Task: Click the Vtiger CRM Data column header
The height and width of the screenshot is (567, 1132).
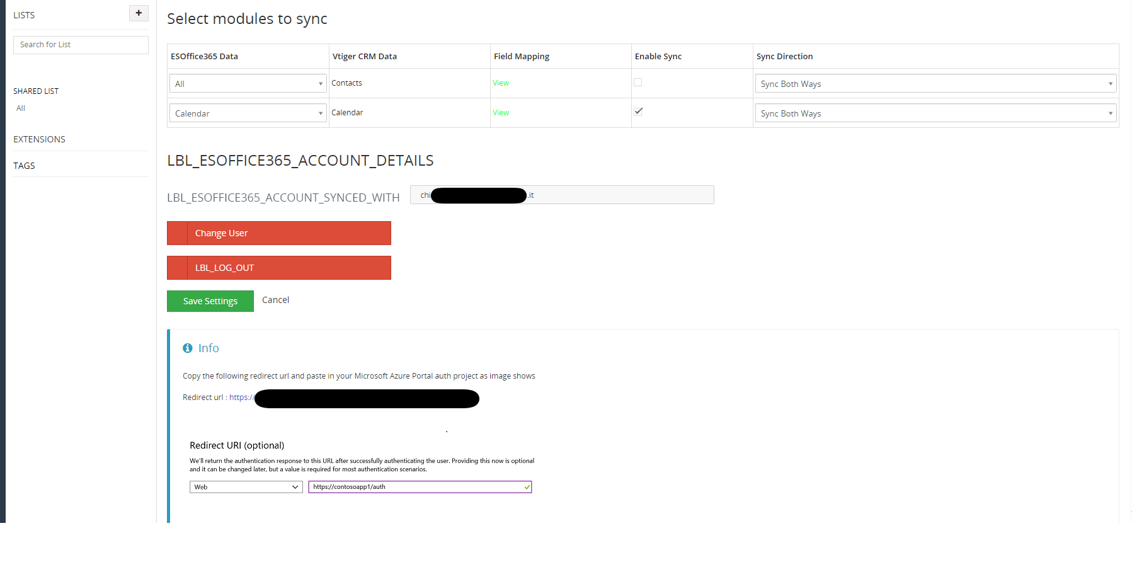Action: (364, 56)
